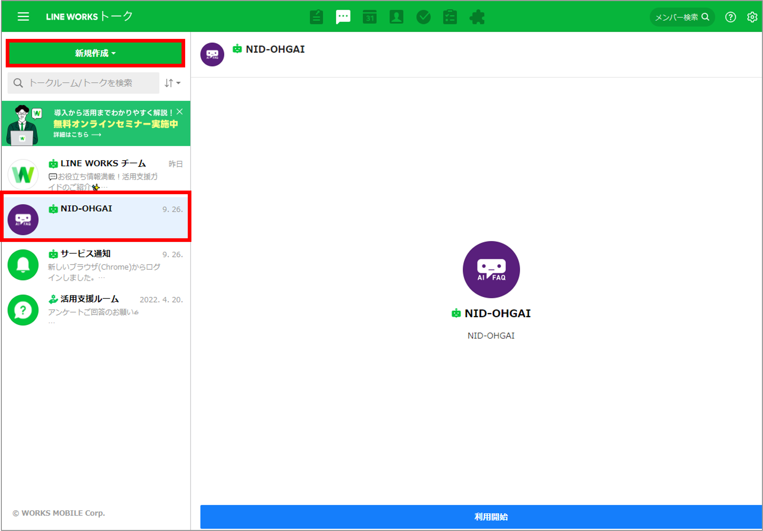Click the LINE WORKS トーク logo
Viewport: 763px width, 531px height.
click(x=89, y=16)
